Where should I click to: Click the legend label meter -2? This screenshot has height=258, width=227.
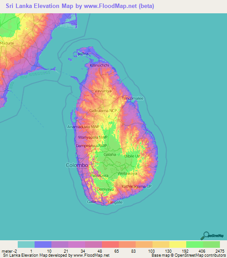coord(9,251)
